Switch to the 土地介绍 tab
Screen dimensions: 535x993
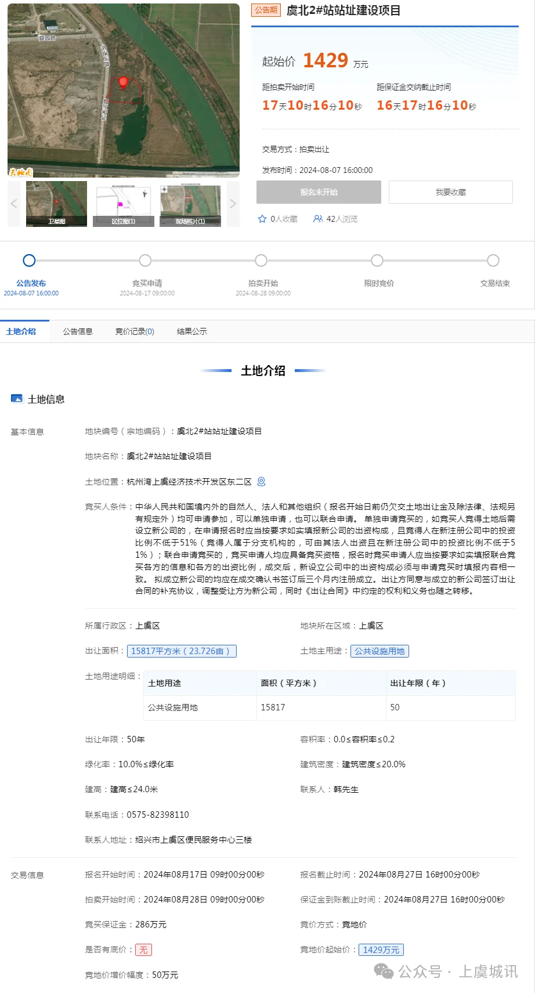pyautogui.click(x=21, y=331)
